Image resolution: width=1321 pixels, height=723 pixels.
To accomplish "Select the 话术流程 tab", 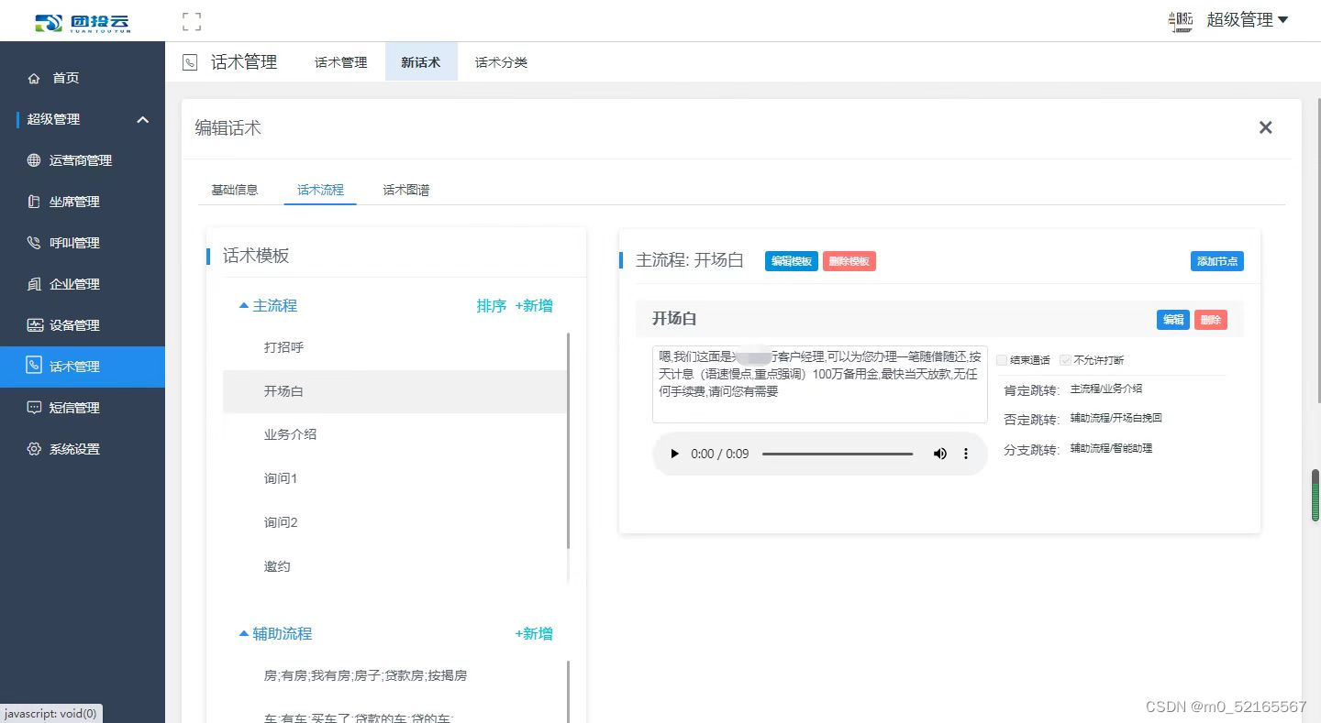I will (x=320, y=190).
